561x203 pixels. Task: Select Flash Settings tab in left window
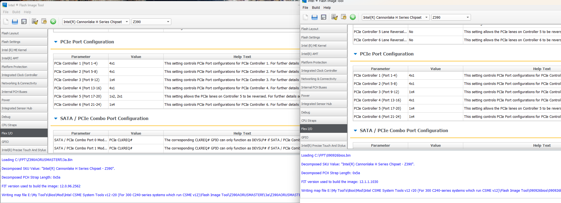[x=24, y=42]
